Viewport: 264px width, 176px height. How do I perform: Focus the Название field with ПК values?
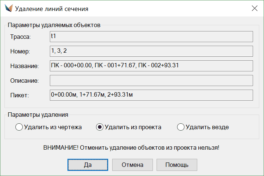point(151,66)
